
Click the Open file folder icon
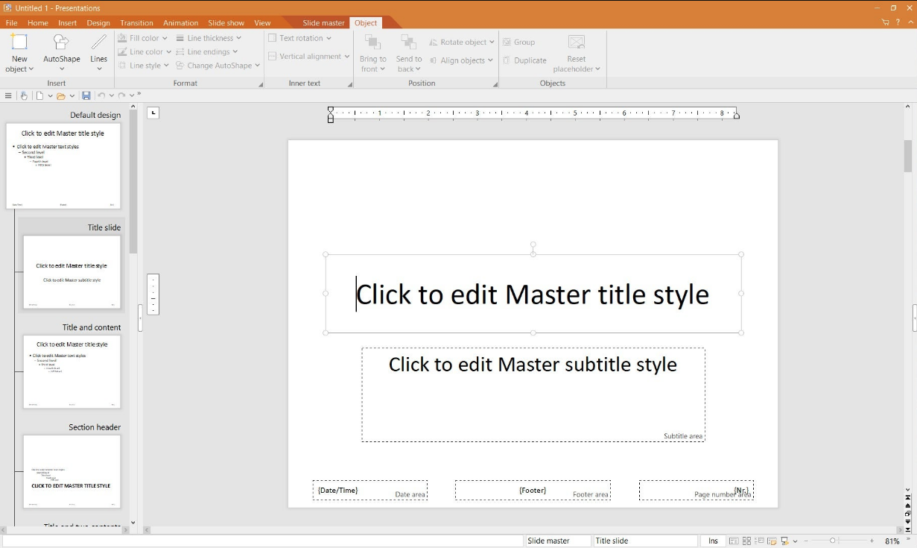coord(61,95)
